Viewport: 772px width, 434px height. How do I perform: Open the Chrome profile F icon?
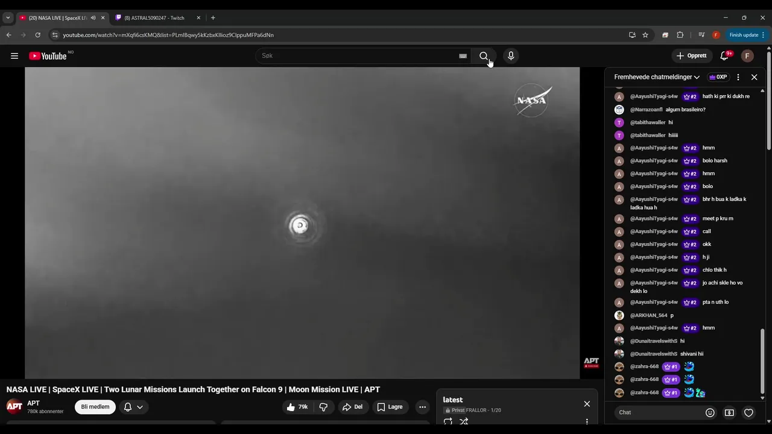pyautogui.click(x=716, y=35)
